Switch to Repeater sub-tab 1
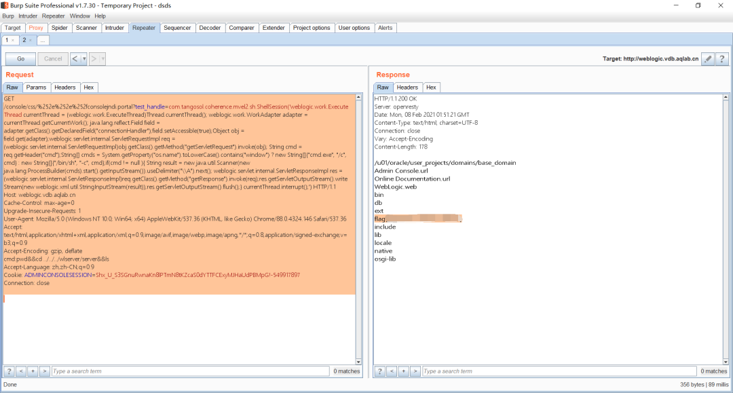The height and width of the screenshot is (393, 733). coord(7,40)
